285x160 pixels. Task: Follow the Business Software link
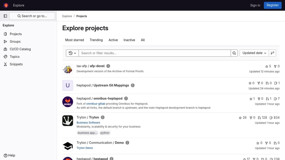88,122
